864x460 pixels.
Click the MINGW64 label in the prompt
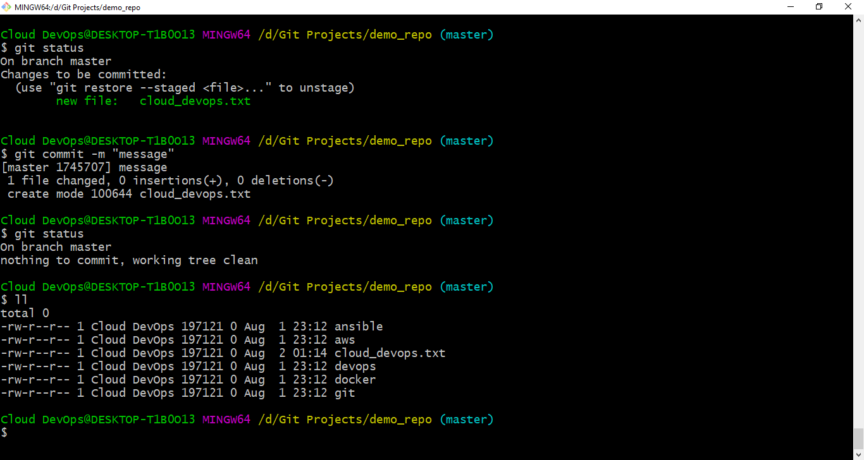(x=226, y=419)
